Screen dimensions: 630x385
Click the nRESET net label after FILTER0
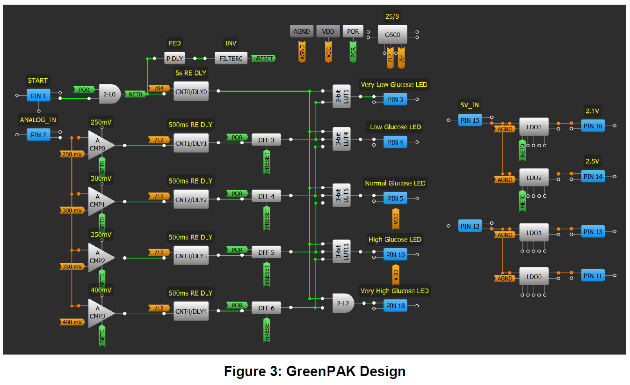tap(263, 59)
